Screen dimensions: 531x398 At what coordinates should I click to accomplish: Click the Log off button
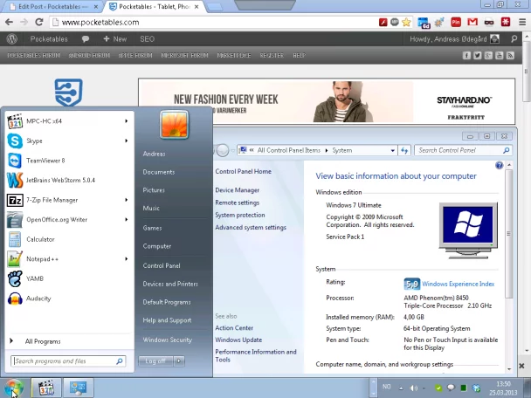click(155, 361)
